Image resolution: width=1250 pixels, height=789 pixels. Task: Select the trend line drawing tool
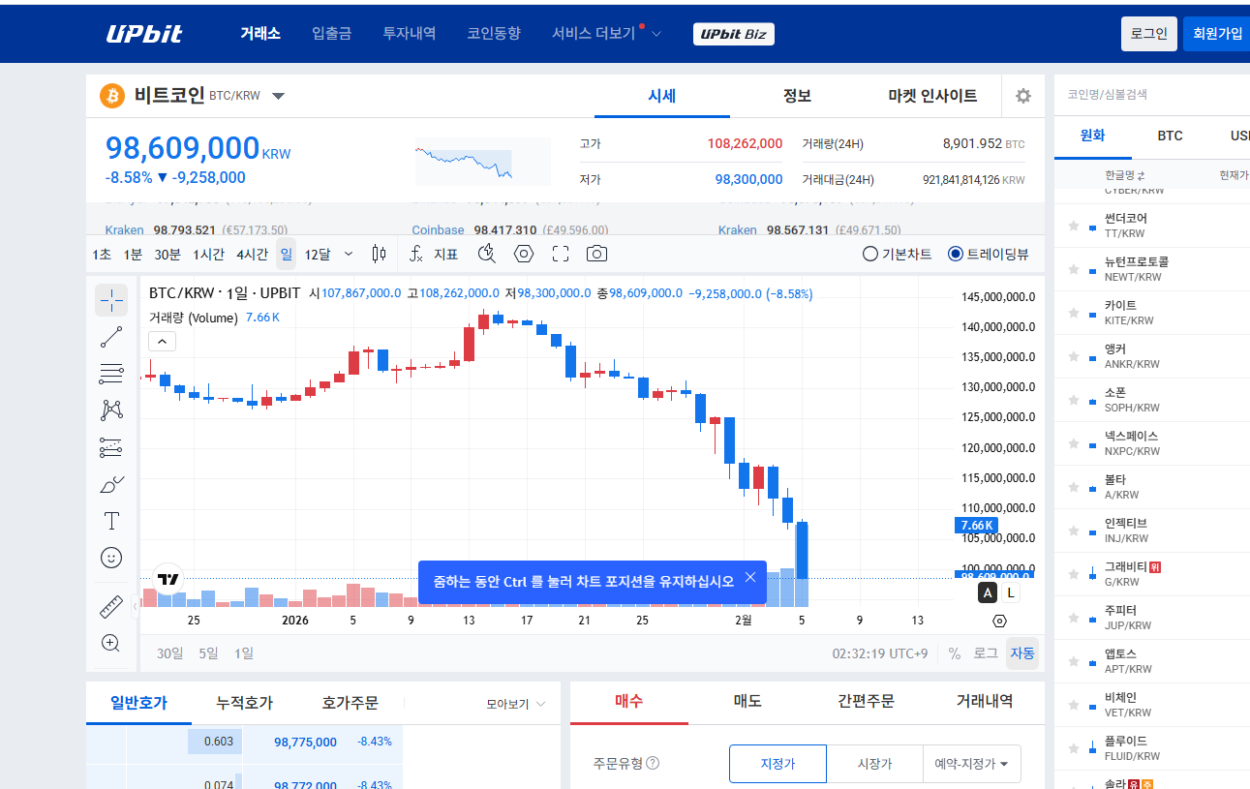pyautogui.click(x=111, y=337)
